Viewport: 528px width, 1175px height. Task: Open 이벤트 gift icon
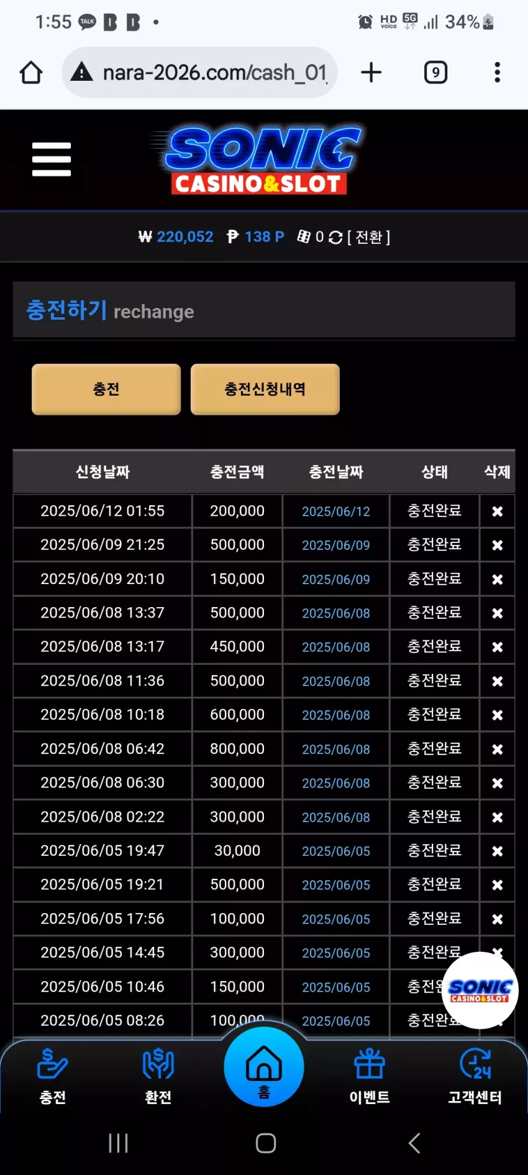pos(370,1077)
